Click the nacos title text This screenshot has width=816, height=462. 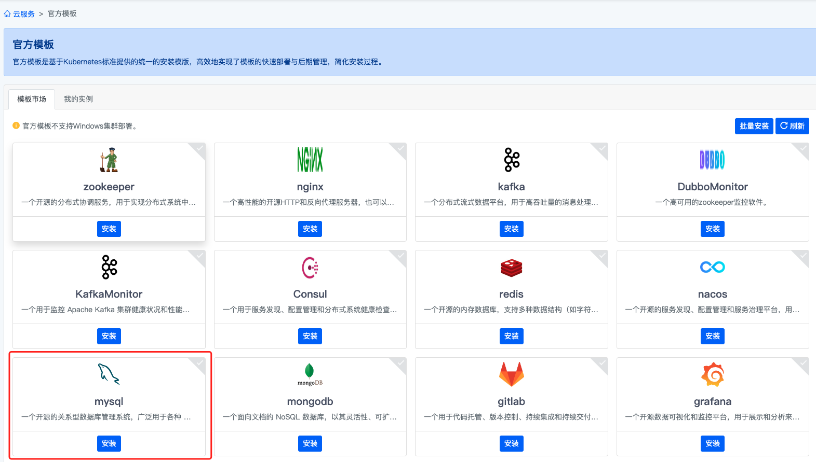pos(713,294)
